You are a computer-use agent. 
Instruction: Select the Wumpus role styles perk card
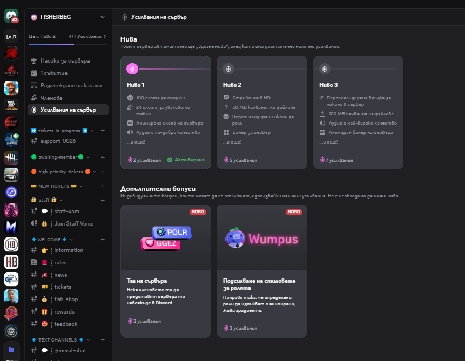262,271
